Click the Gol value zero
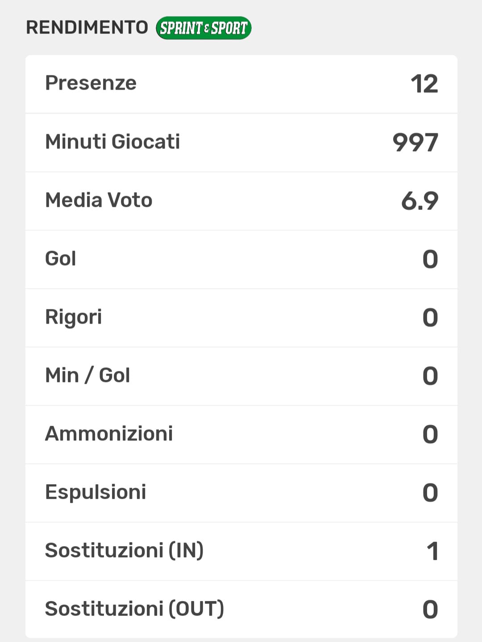This screenshot has height=642, width=482. tap(430, 259)
